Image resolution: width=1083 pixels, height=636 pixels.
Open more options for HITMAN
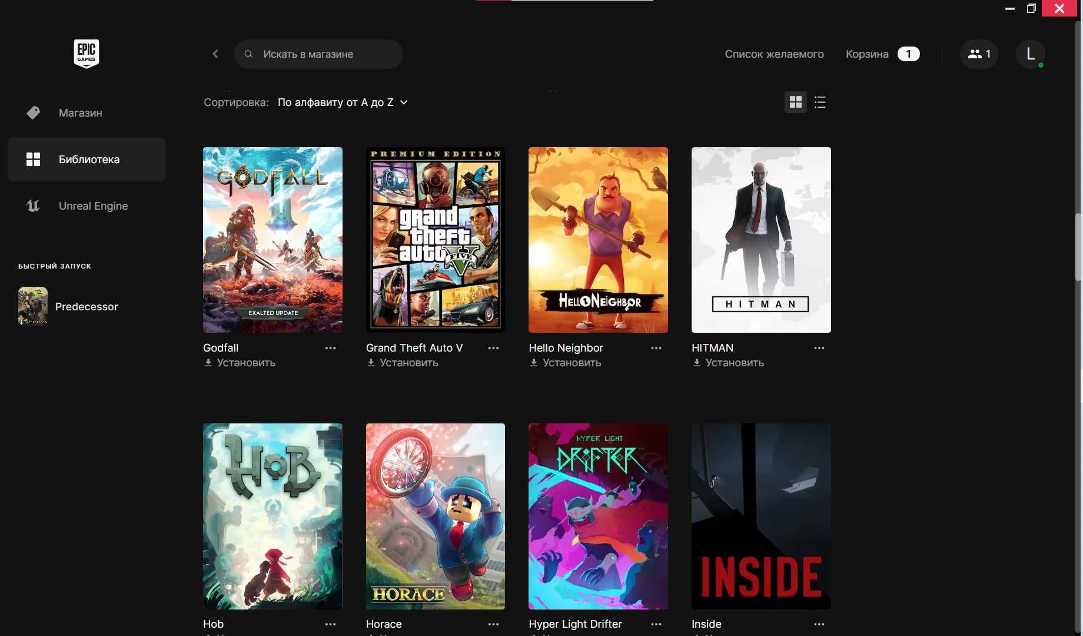pyautogui.click(x=819, y=348)
